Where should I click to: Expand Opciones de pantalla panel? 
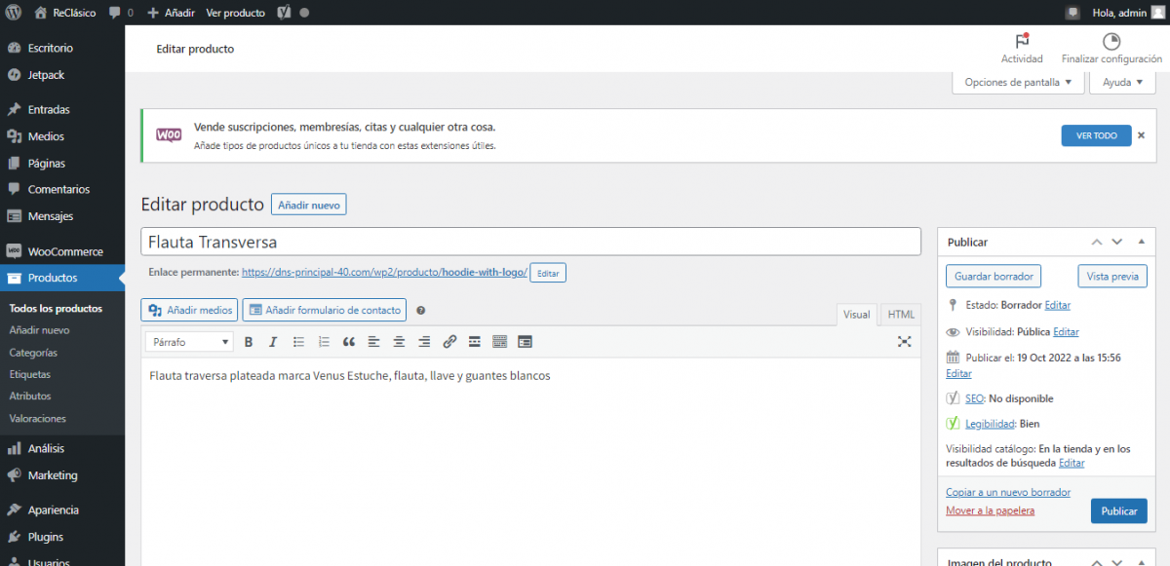pos(1018,83)
